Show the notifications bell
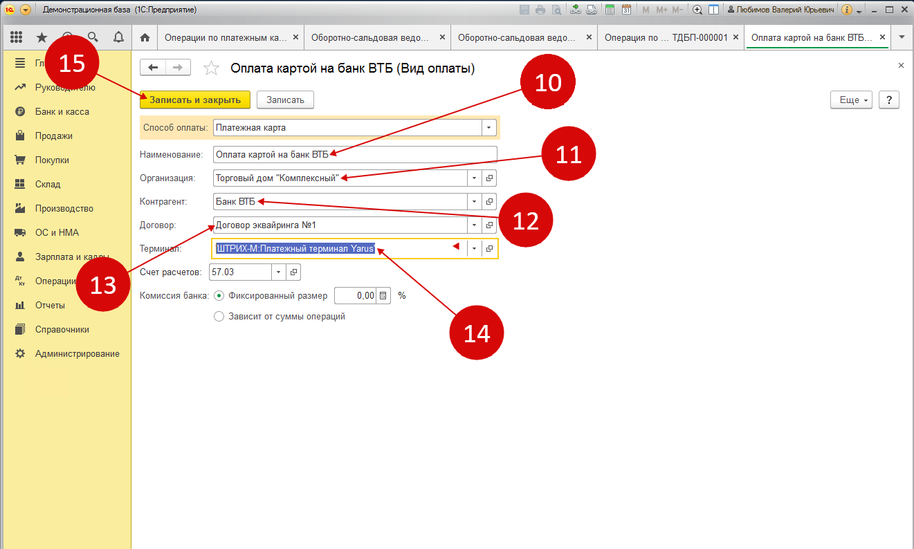 (x=118, y=37)
